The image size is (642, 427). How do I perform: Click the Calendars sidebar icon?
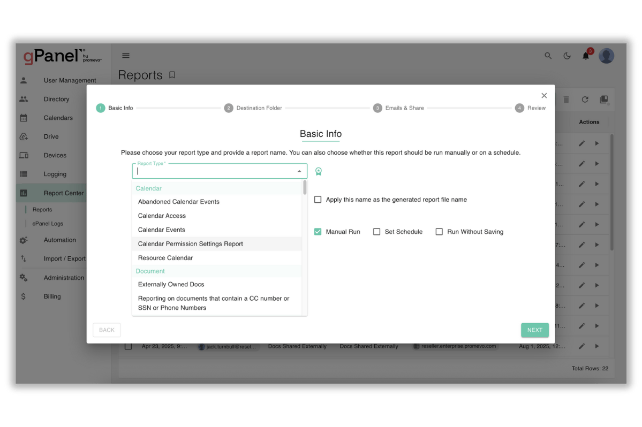pos(24,118)
